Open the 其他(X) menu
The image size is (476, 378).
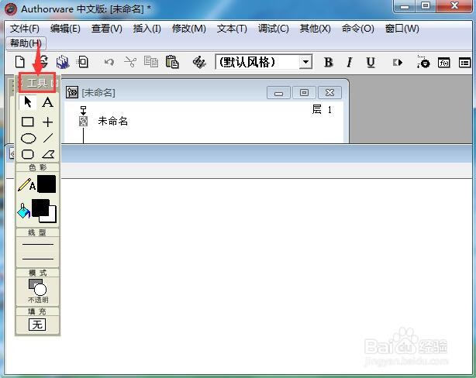[x=315, y=29]
